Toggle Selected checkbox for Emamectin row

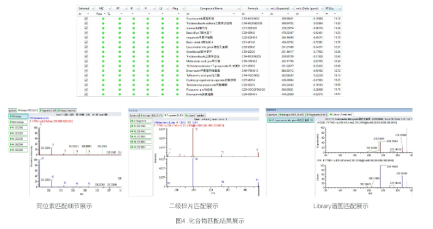(x=86, y=71)
